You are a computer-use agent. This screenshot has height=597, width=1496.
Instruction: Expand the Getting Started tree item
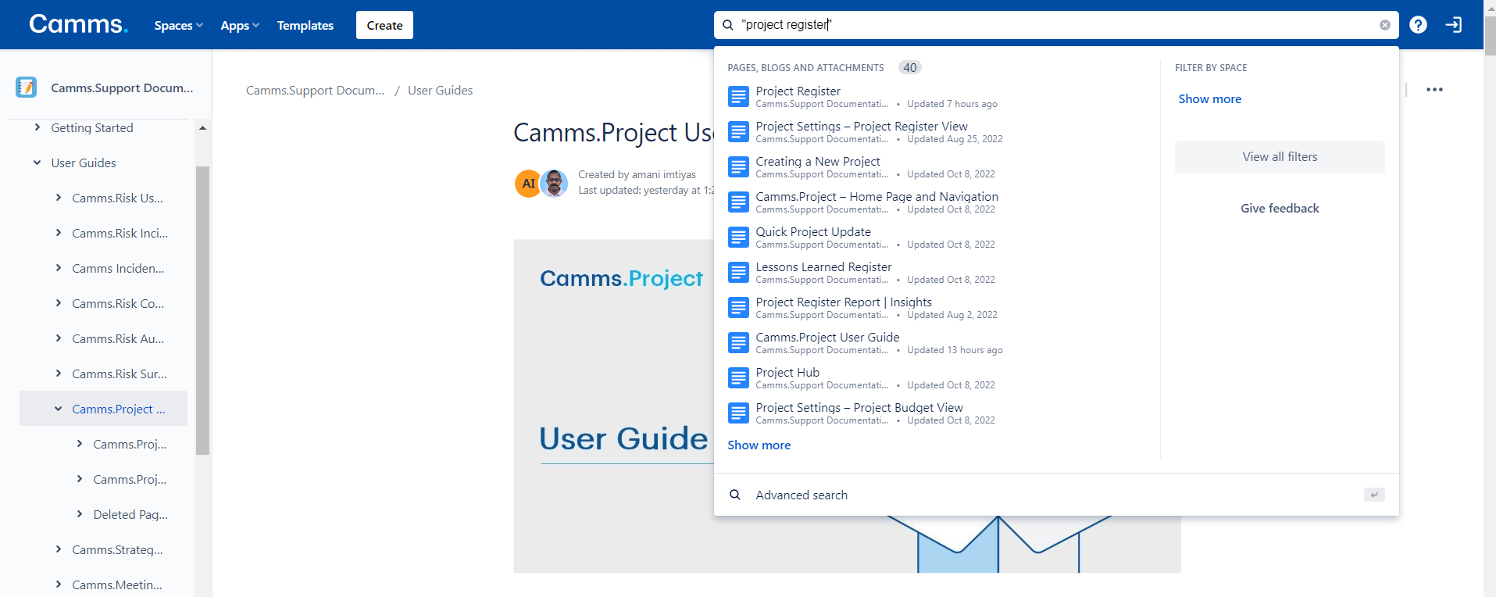pyautogui.click(x=37, y=127)
